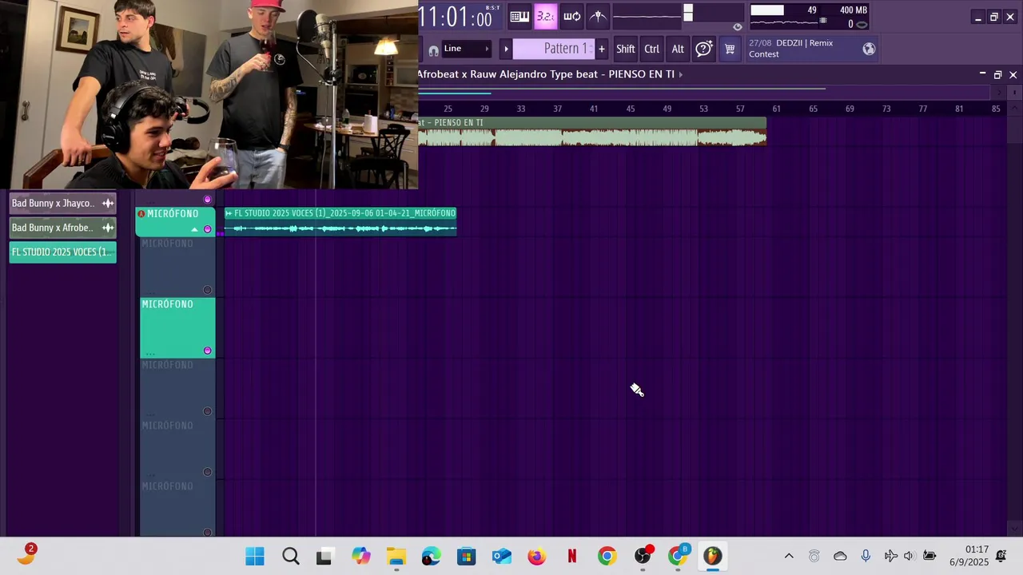Toggle the eye icon below the pitch slider
The width and height of the screenshot is (1023, 575).
(x=738, y=27)
